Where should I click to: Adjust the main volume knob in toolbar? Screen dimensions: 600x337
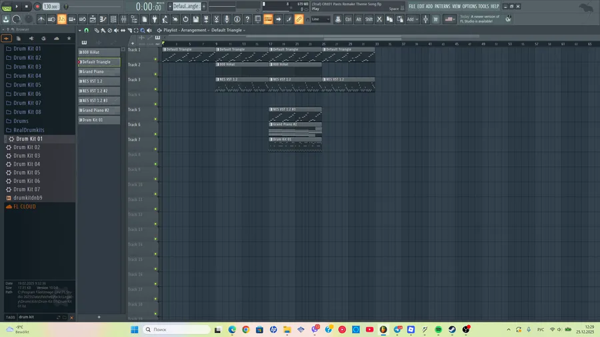coord(17,19)
